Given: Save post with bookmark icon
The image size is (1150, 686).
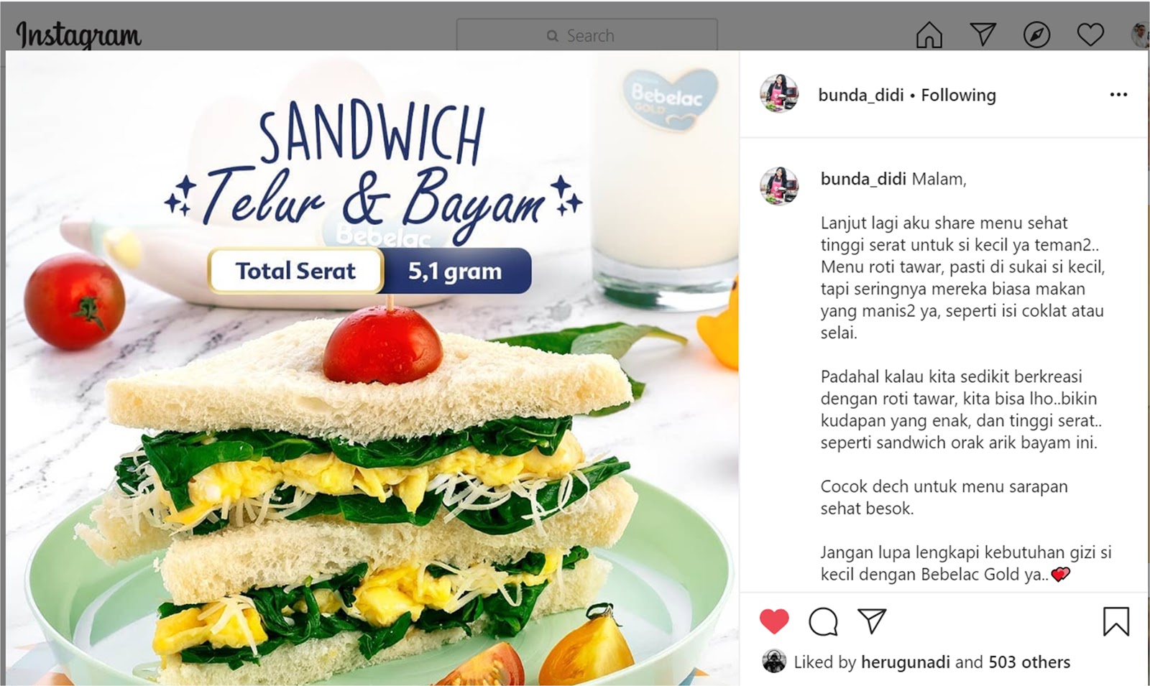Looking at the screenshot, I should [x=1116, y=622].
